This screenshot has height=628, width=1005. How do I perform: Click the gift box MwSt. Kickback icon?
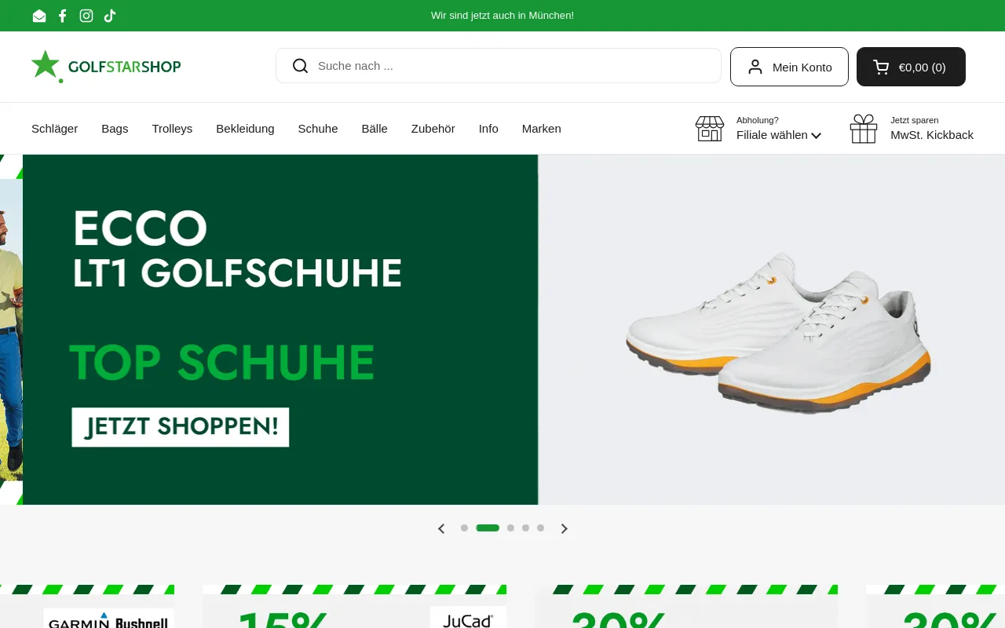(864, 129)
